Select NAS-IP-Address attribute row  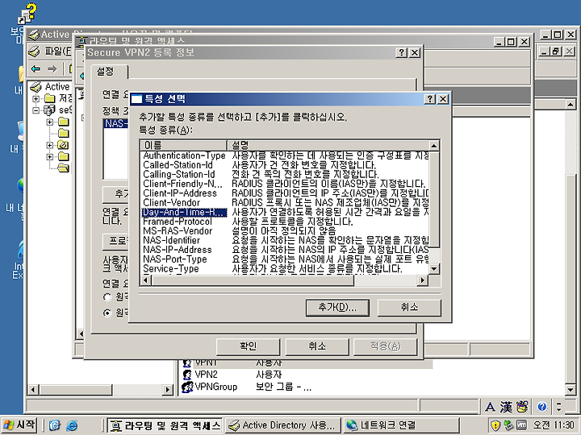coord(286,250)
